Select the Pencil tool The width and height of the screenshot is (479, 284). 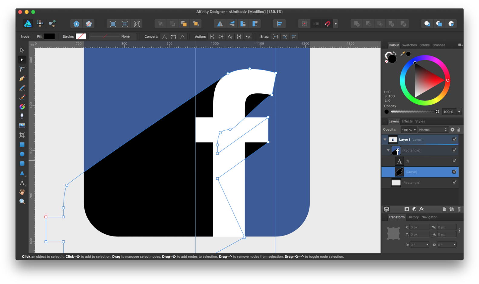pyautogui.click(x=22, y=88)
